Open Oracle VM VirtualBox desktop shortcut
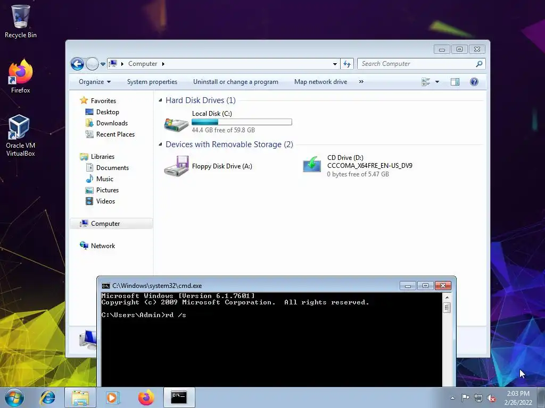 pos(20,135)
